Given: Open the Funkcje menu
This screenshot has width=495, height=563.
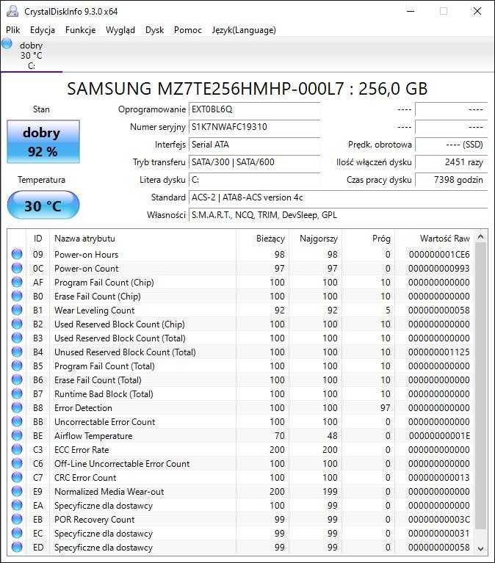Looking at the screenshot, I should click(81, 30).
